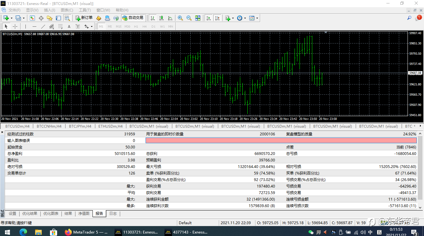Switch chart to candlestick display

[x=161, y=18]
